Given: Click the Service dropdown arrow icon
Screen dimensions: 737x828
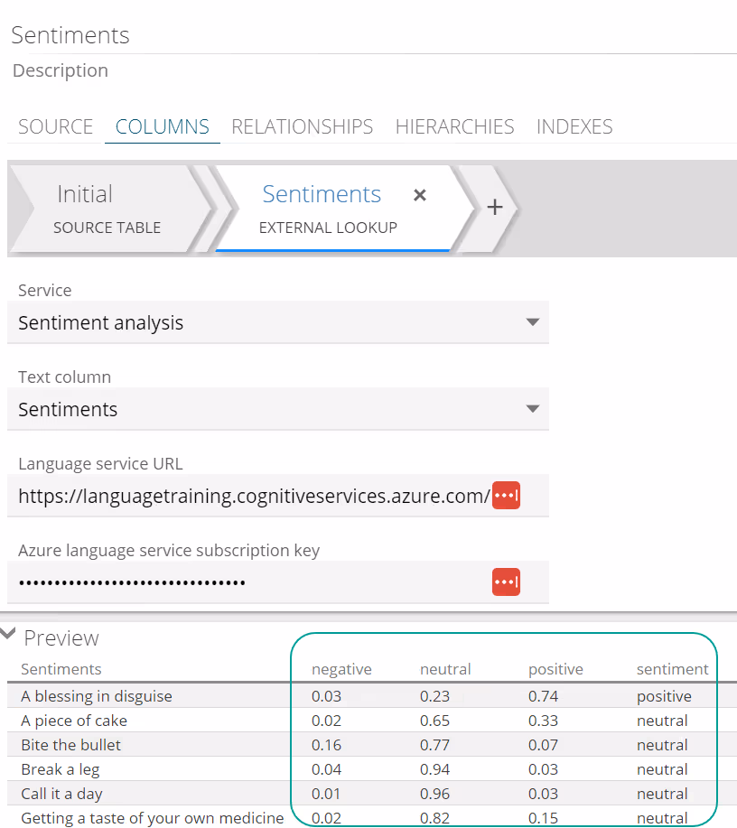Looking at the screenshot, I should pyautogui.click(x=534, y=322).
